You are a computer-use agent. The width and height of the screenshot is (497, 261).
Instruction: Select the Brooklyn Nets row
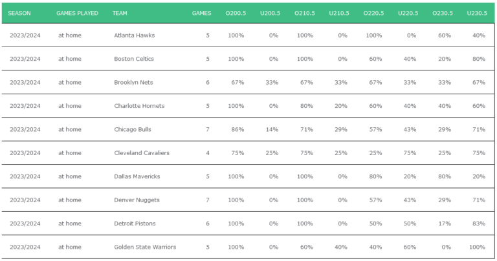[134, 82]
